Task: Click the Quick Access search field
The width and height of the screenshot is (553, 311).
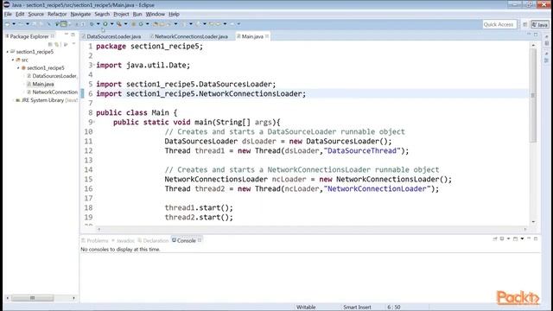Action: (499, 24)
